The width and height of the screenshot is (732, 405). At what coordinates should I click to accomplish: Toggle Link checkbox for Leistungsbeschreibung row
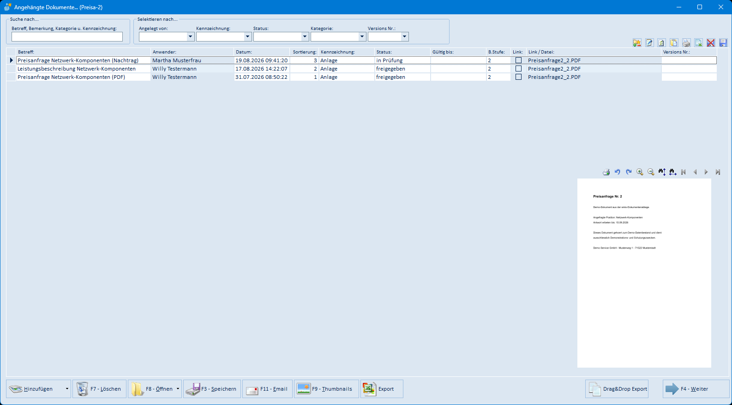click(518, 69)
